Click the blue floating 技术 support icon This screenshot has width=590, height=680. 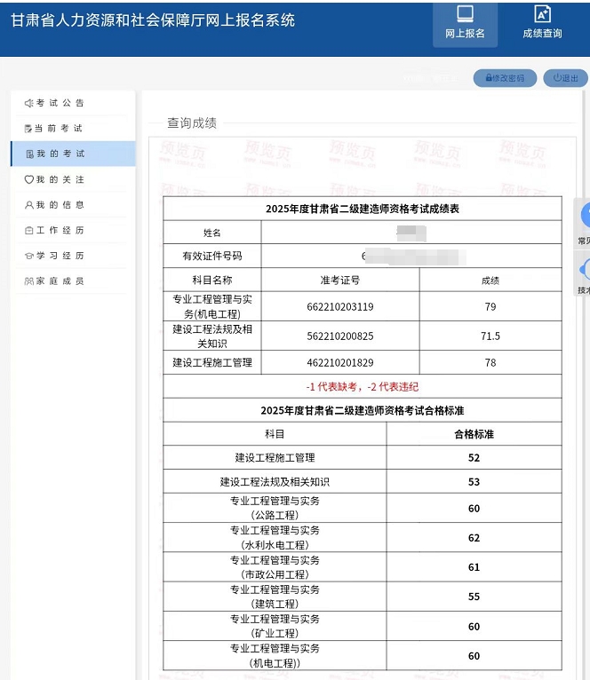(586, 270)
